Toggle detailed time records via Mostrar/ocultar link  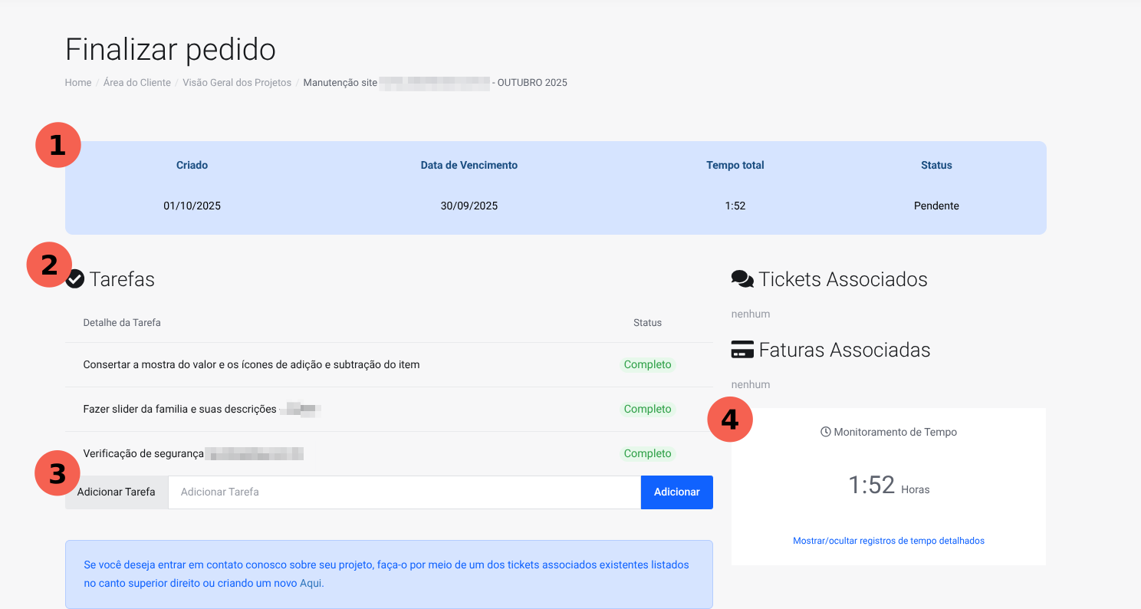[x=888, y=541]
